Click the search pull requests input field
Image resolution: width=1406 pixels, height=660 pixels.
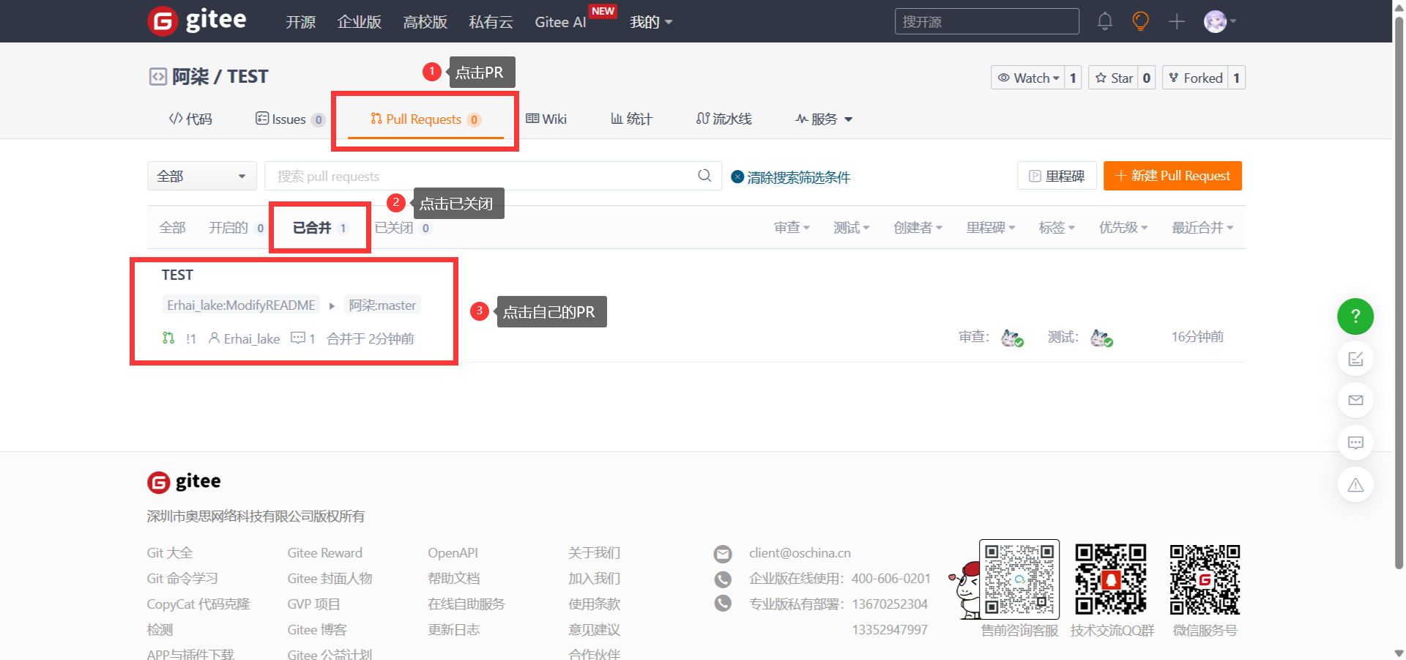483,176
